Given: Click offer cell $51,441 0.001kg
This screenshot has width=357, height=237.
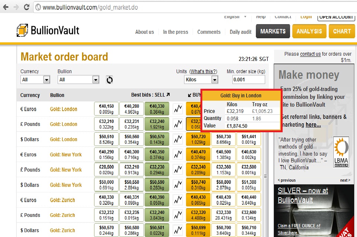Looking at the screenshot, I should point(249,139).
